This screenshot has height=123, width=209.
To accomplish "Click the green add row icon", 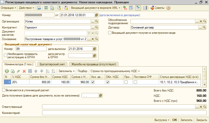I will pyautogui.click(x=7, y=71).
